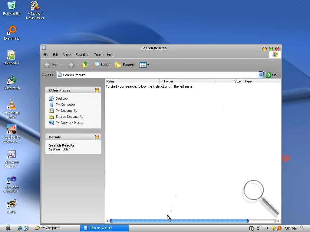Go up one folder level
310x232 pixels.
(85, 65)
